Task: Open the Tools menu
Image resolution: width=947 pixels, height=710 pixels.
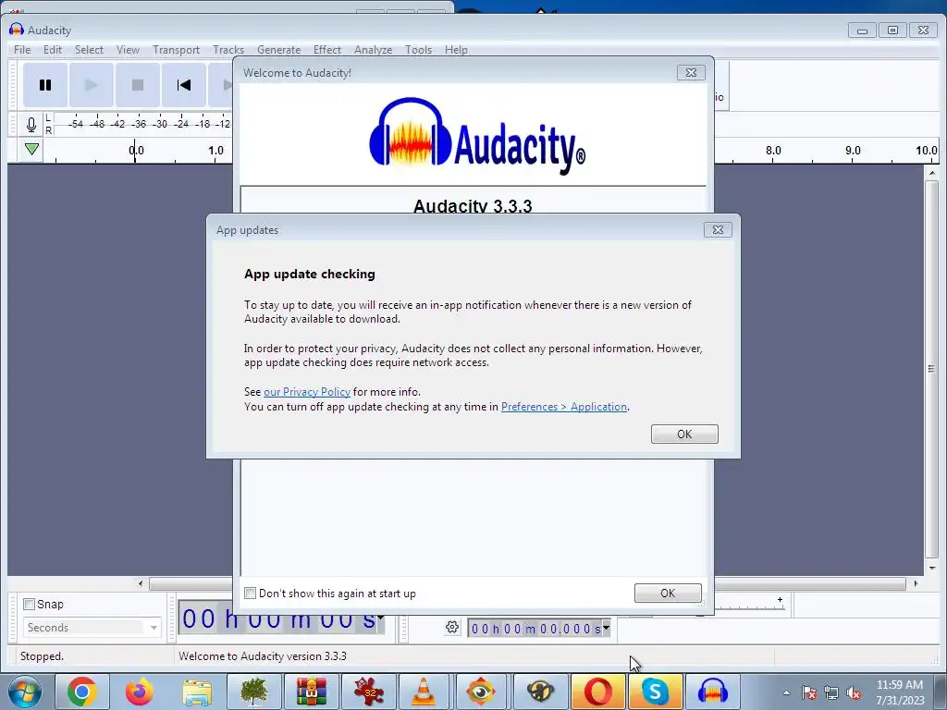Action: (x=418, y=50)
